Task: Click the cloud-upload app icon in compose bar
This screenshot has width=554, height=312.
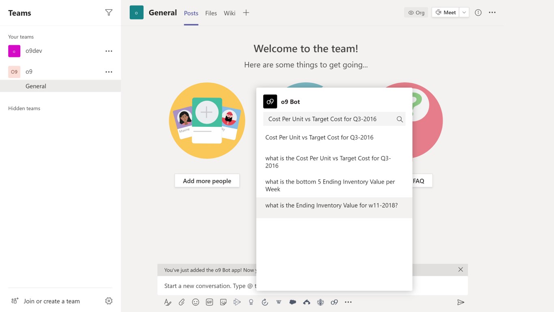Action: (307, 302)
